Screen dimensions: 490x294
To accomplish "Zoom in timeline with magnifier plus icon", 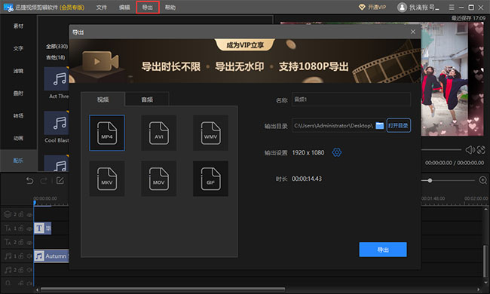I will (x=482, y=180).
